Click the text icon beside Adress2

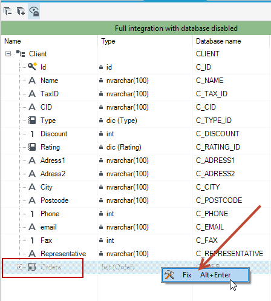click(32, 174)
